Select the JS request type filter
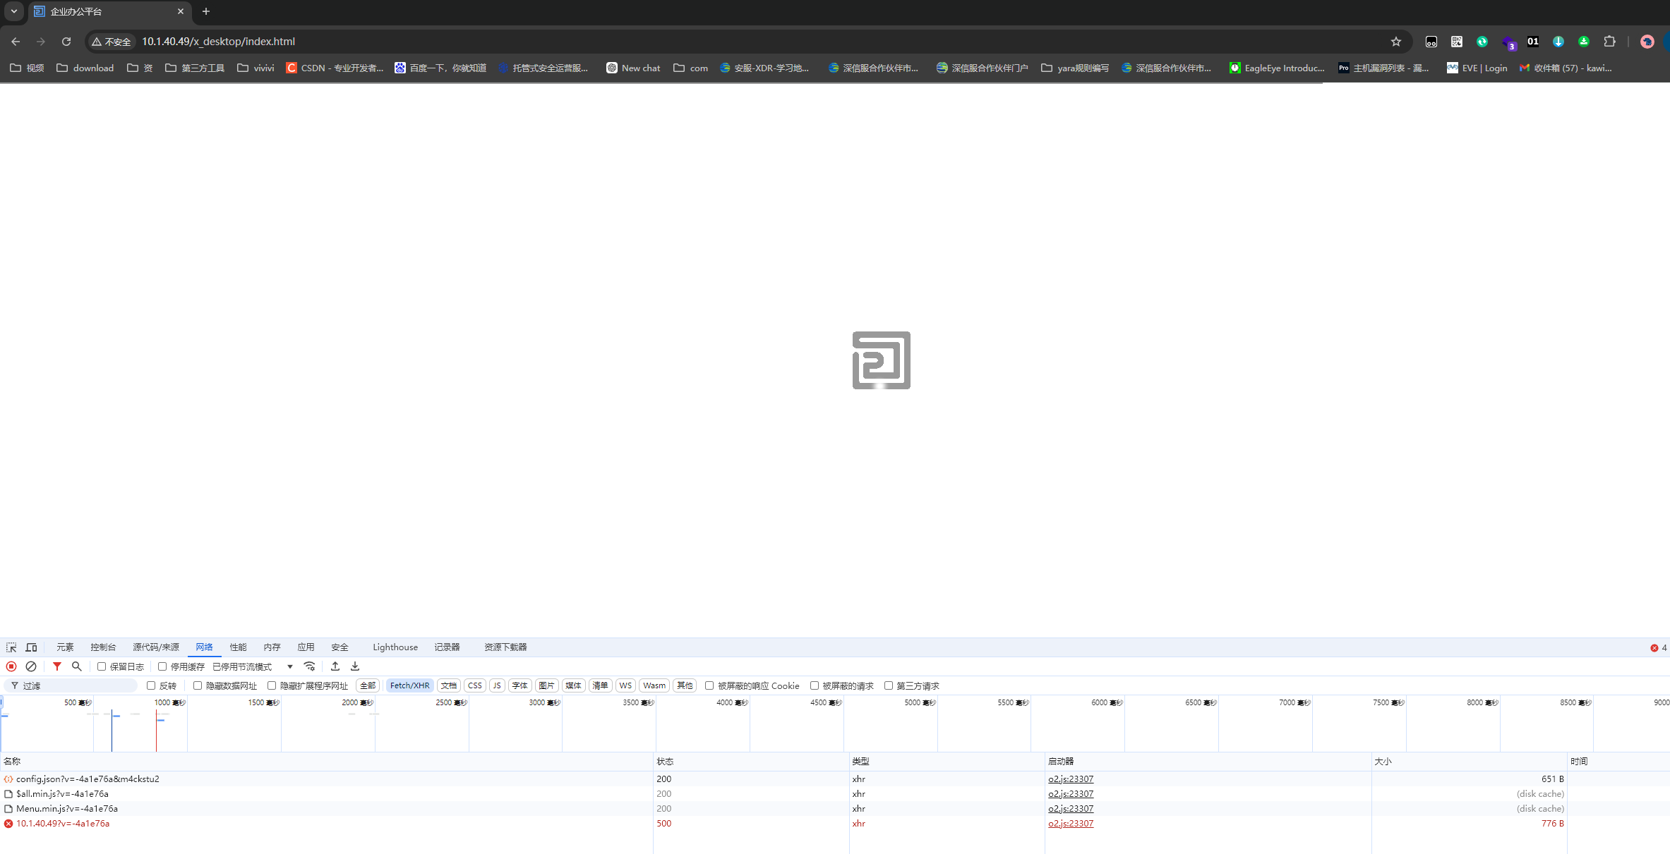The width and height of the screenshot is (1670, 854). (497, 685)
